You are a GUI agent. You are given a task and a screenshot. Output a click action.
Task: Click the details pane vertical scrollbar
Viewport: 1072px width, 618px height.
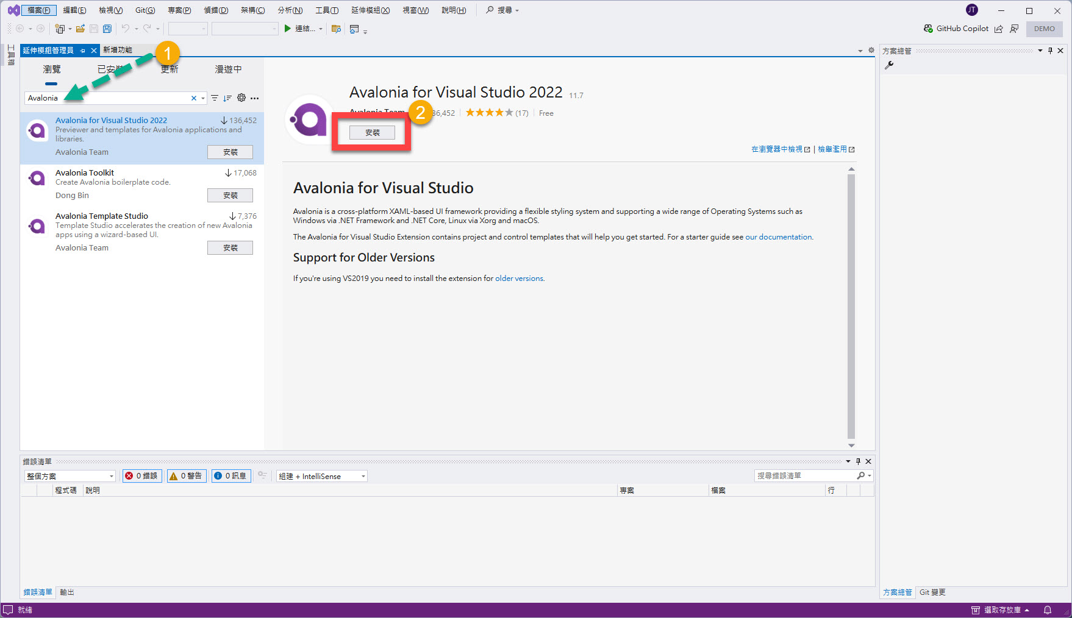[851, 307]
